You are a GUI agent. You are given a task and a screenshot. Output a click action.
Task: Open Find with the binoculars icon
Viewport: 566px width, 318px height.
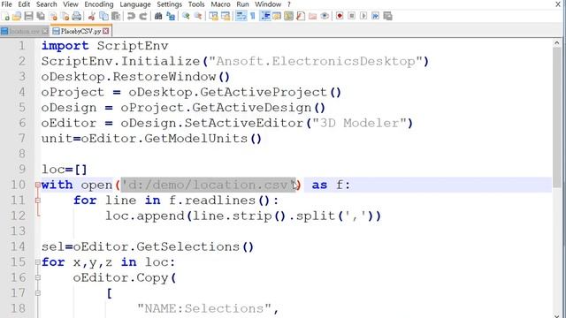pyautogui.click(x=158, y=16)
